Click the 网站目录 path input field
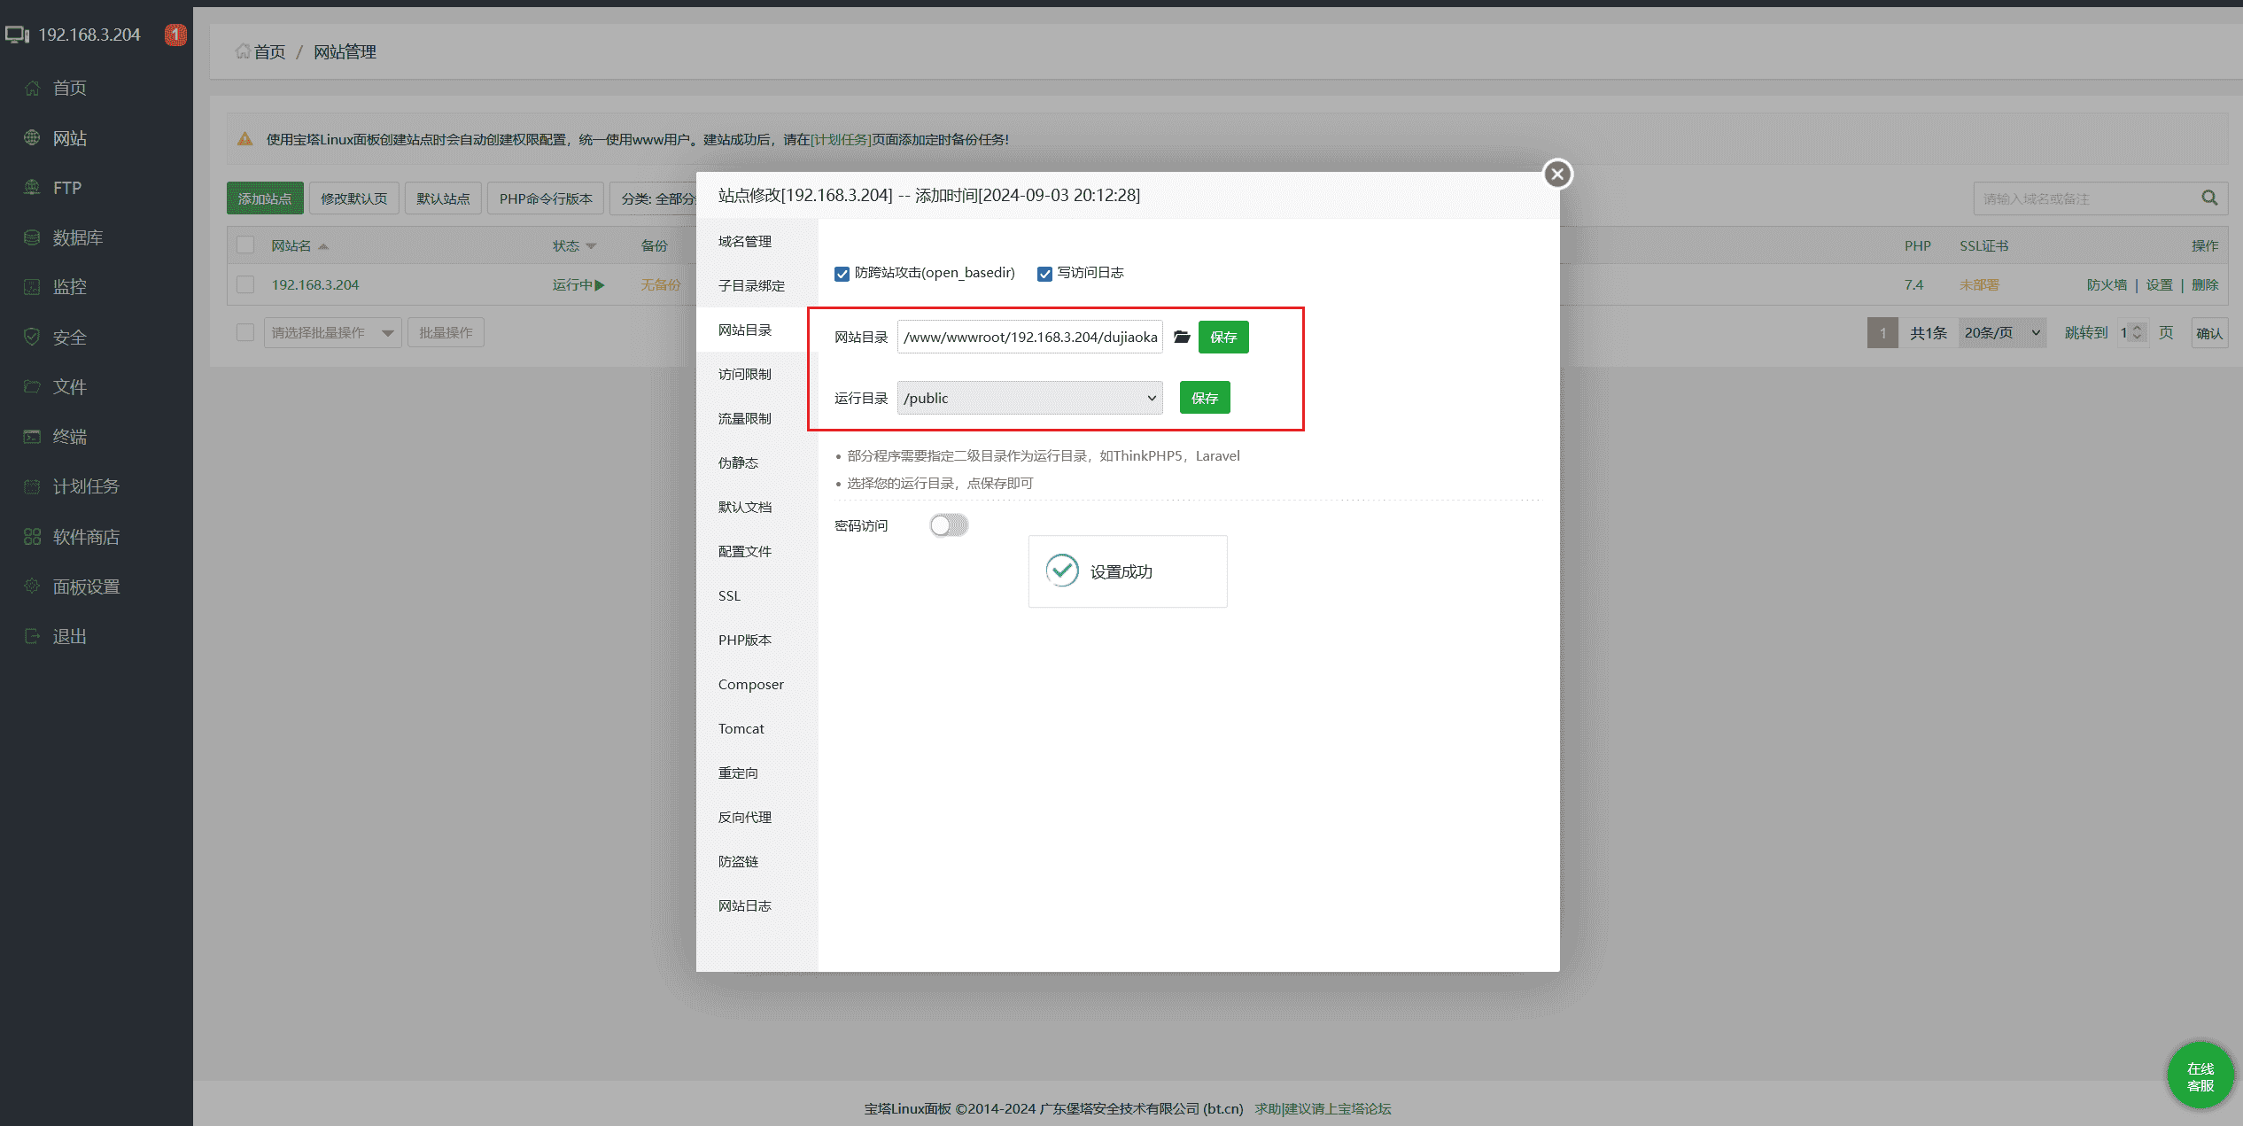The width and height of the screenshot is (2243, 1126). [x=1029, y=337]
